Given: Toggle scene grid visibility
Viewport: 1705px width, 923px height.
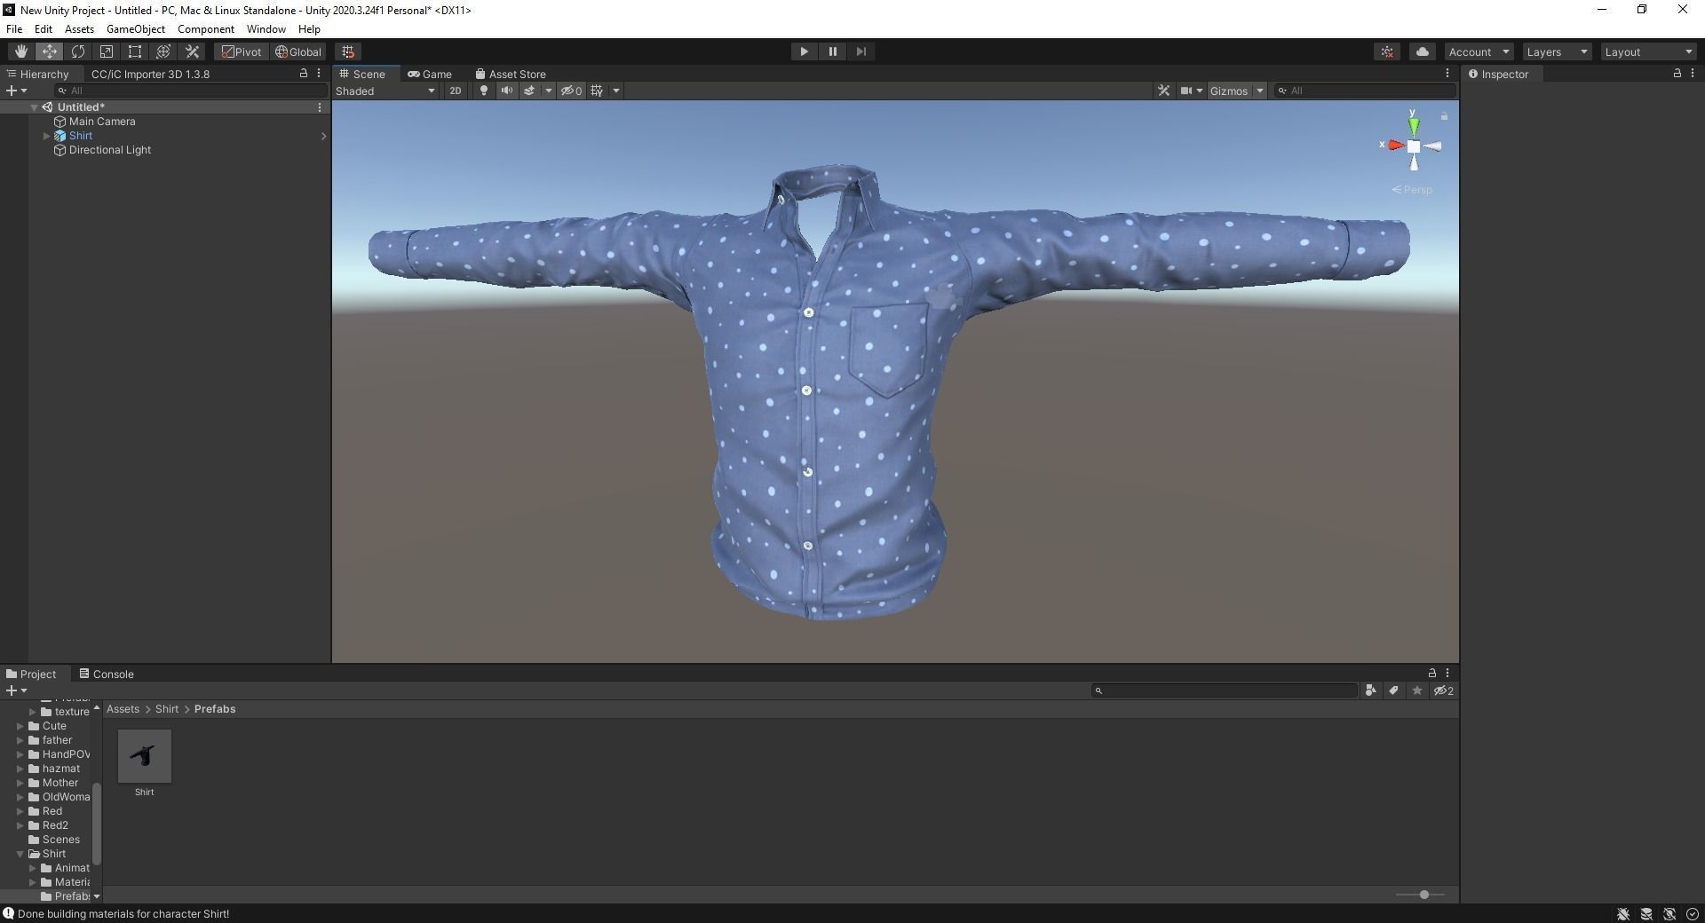Looking at the screenshot, I should tap(597, 91).
